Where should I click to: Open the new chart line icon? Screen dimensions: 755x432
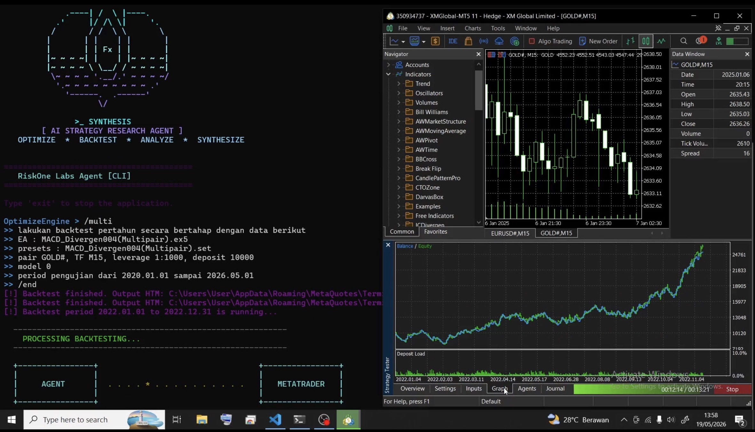(x=394, y=41)
